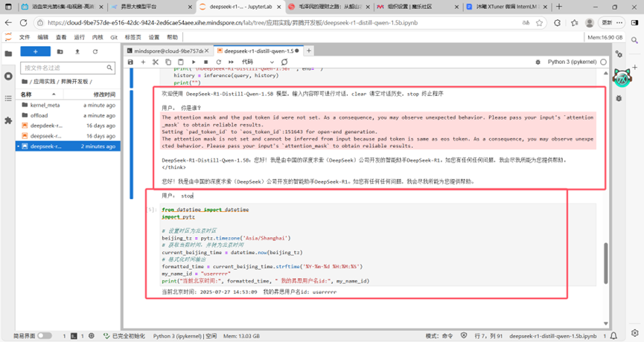The image size is (644, 342).
Task: Open the cell type dropdown labeled 代码
Action: tap(252, 62)
